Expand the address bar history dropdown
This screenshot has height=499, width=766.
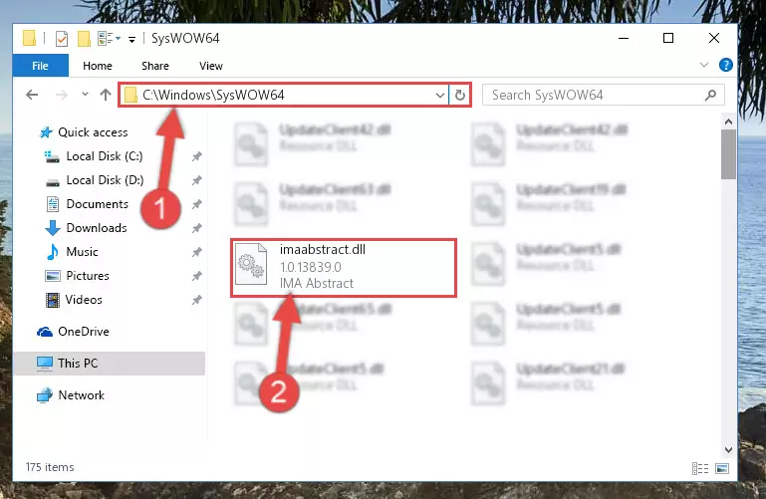[439, 95]
